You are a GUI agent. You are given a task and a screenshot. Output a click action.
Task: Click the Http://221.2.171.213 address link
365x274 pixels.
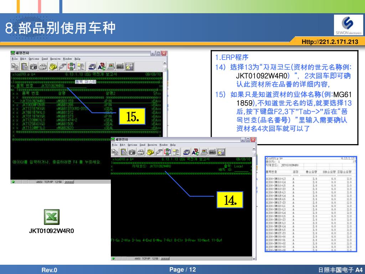330,42
